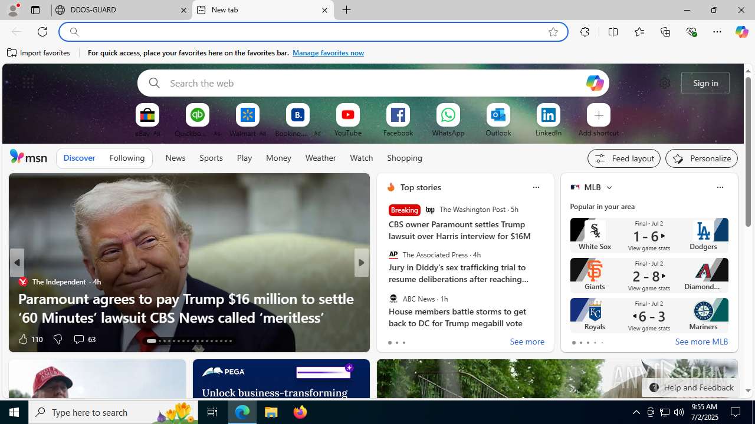Open Extensions in Edge toolbar
755x424 pixels.
point(585,32)
